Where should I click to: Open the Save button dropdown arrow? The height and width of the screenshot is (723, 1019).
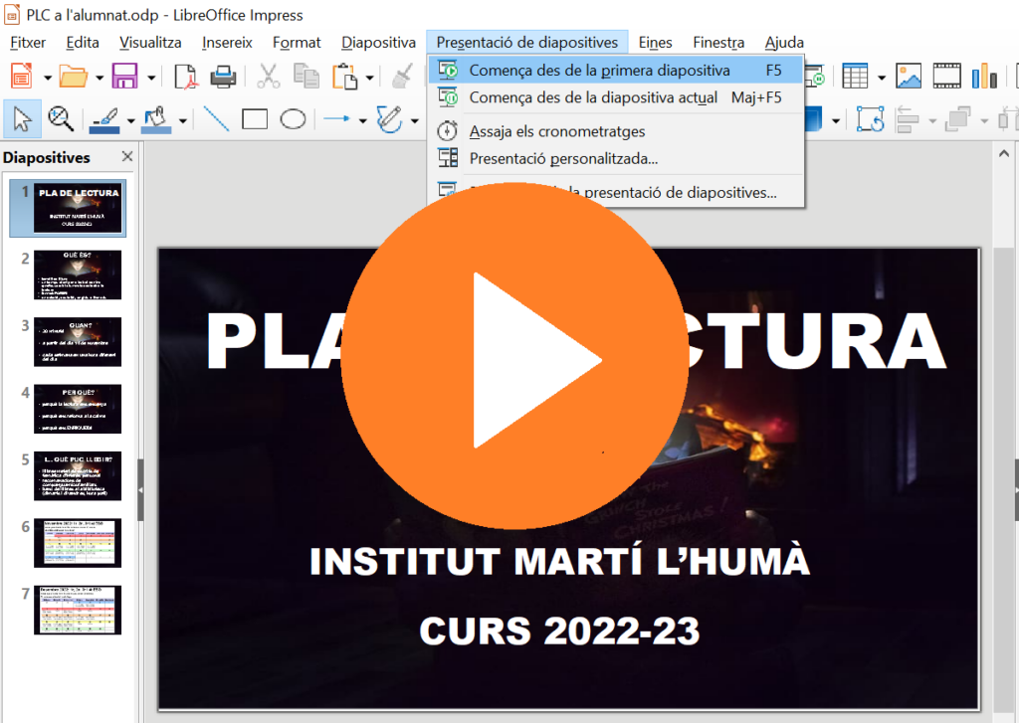pyautogui.click(x=151, y=78)
